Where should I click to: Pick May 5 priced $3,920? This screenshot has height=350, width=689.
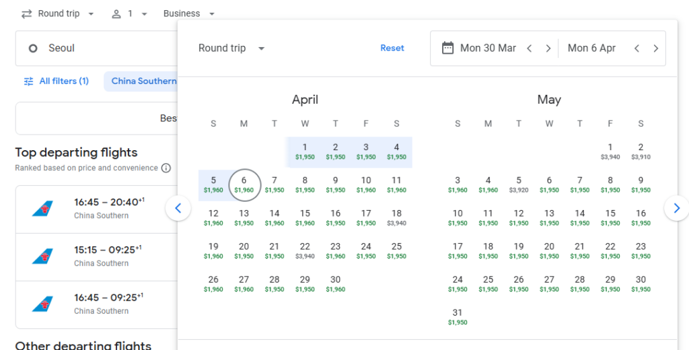tap(519, 184)
